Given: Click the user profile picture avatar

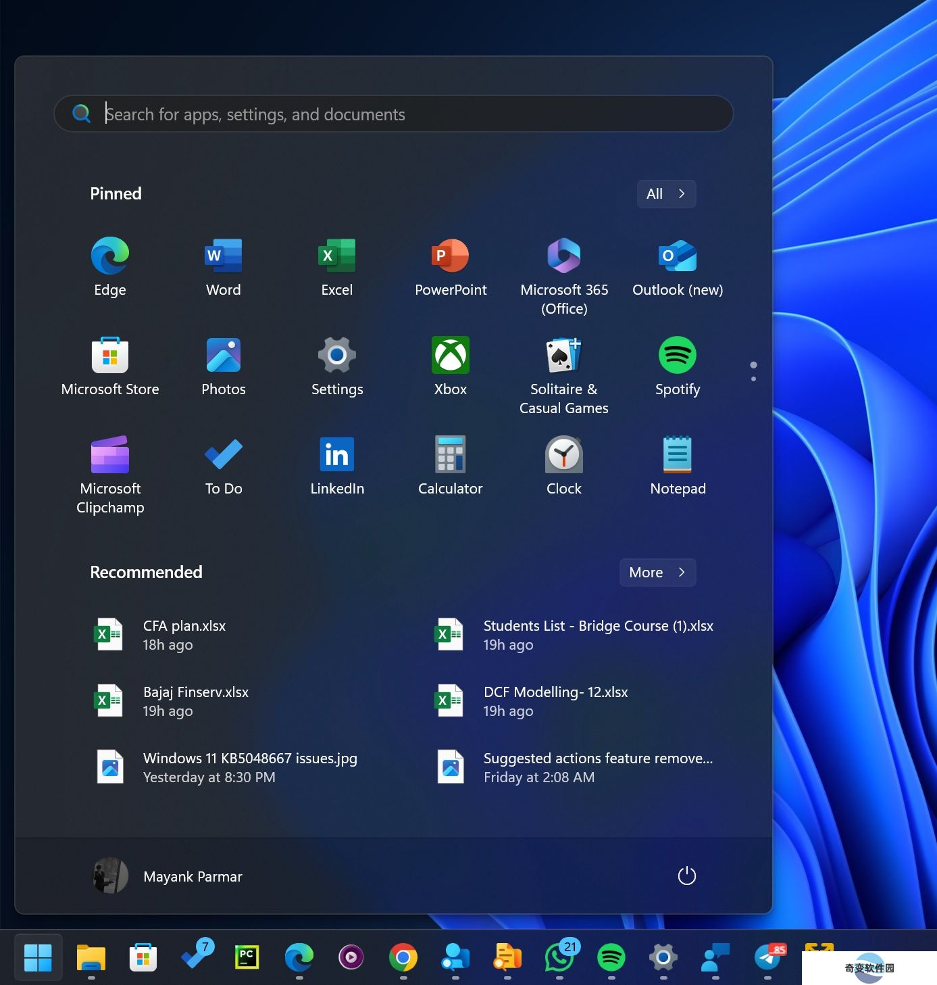Looking at the screenshot, I should pos(110,876).
